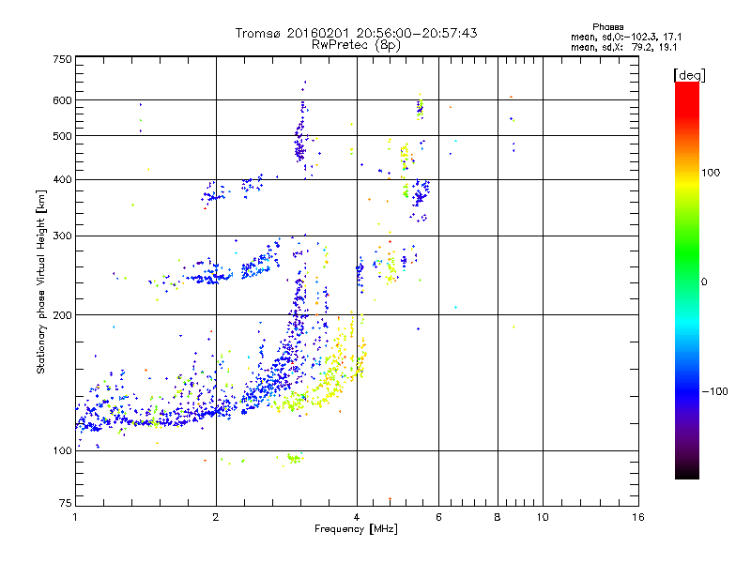Click the 'Phases' header label
This screenshot has height=563, width=751.
click(607, 27)
